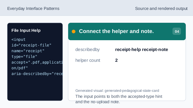Click the orange status dot in the card header
The image size is (193, 108).
coord(74,31)
